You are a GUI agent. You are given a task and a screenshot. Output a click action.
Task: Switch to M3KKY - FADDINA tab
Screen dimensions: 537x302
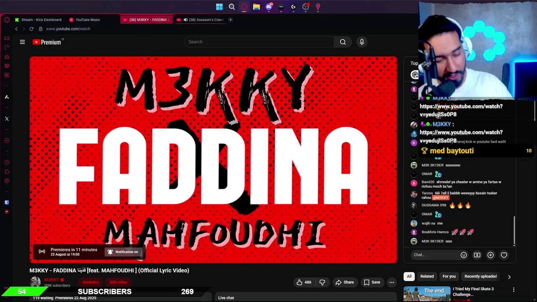(146, 20)
